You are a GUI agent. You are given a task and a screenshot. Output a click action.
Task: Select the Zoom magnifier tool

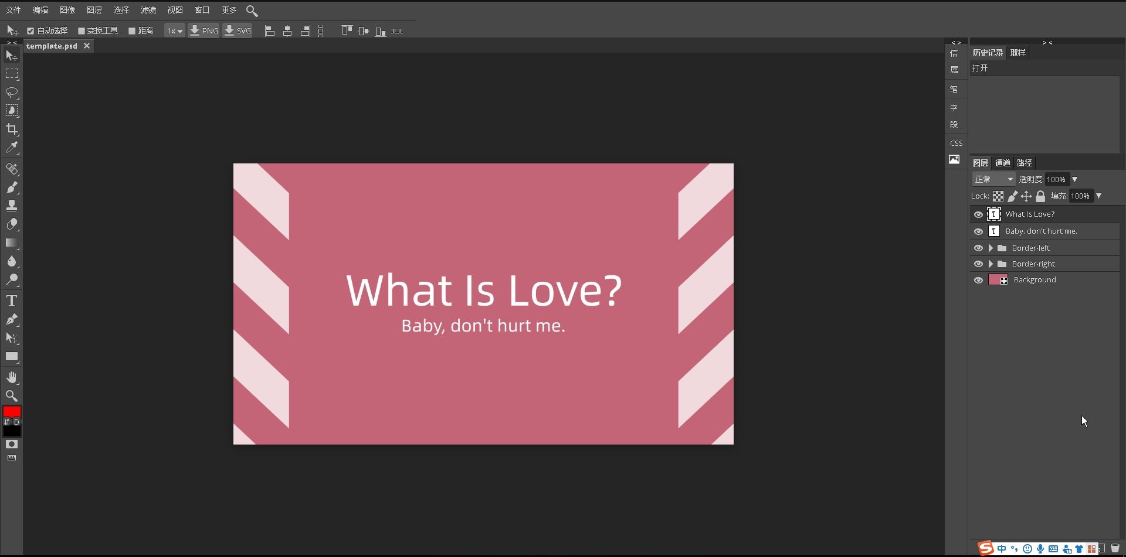tap(12, 396)
